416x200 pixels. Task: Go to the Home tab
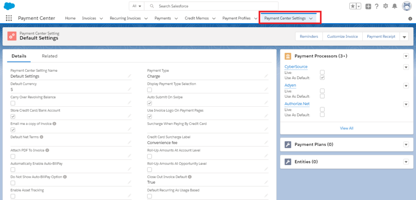pos(70,18)
